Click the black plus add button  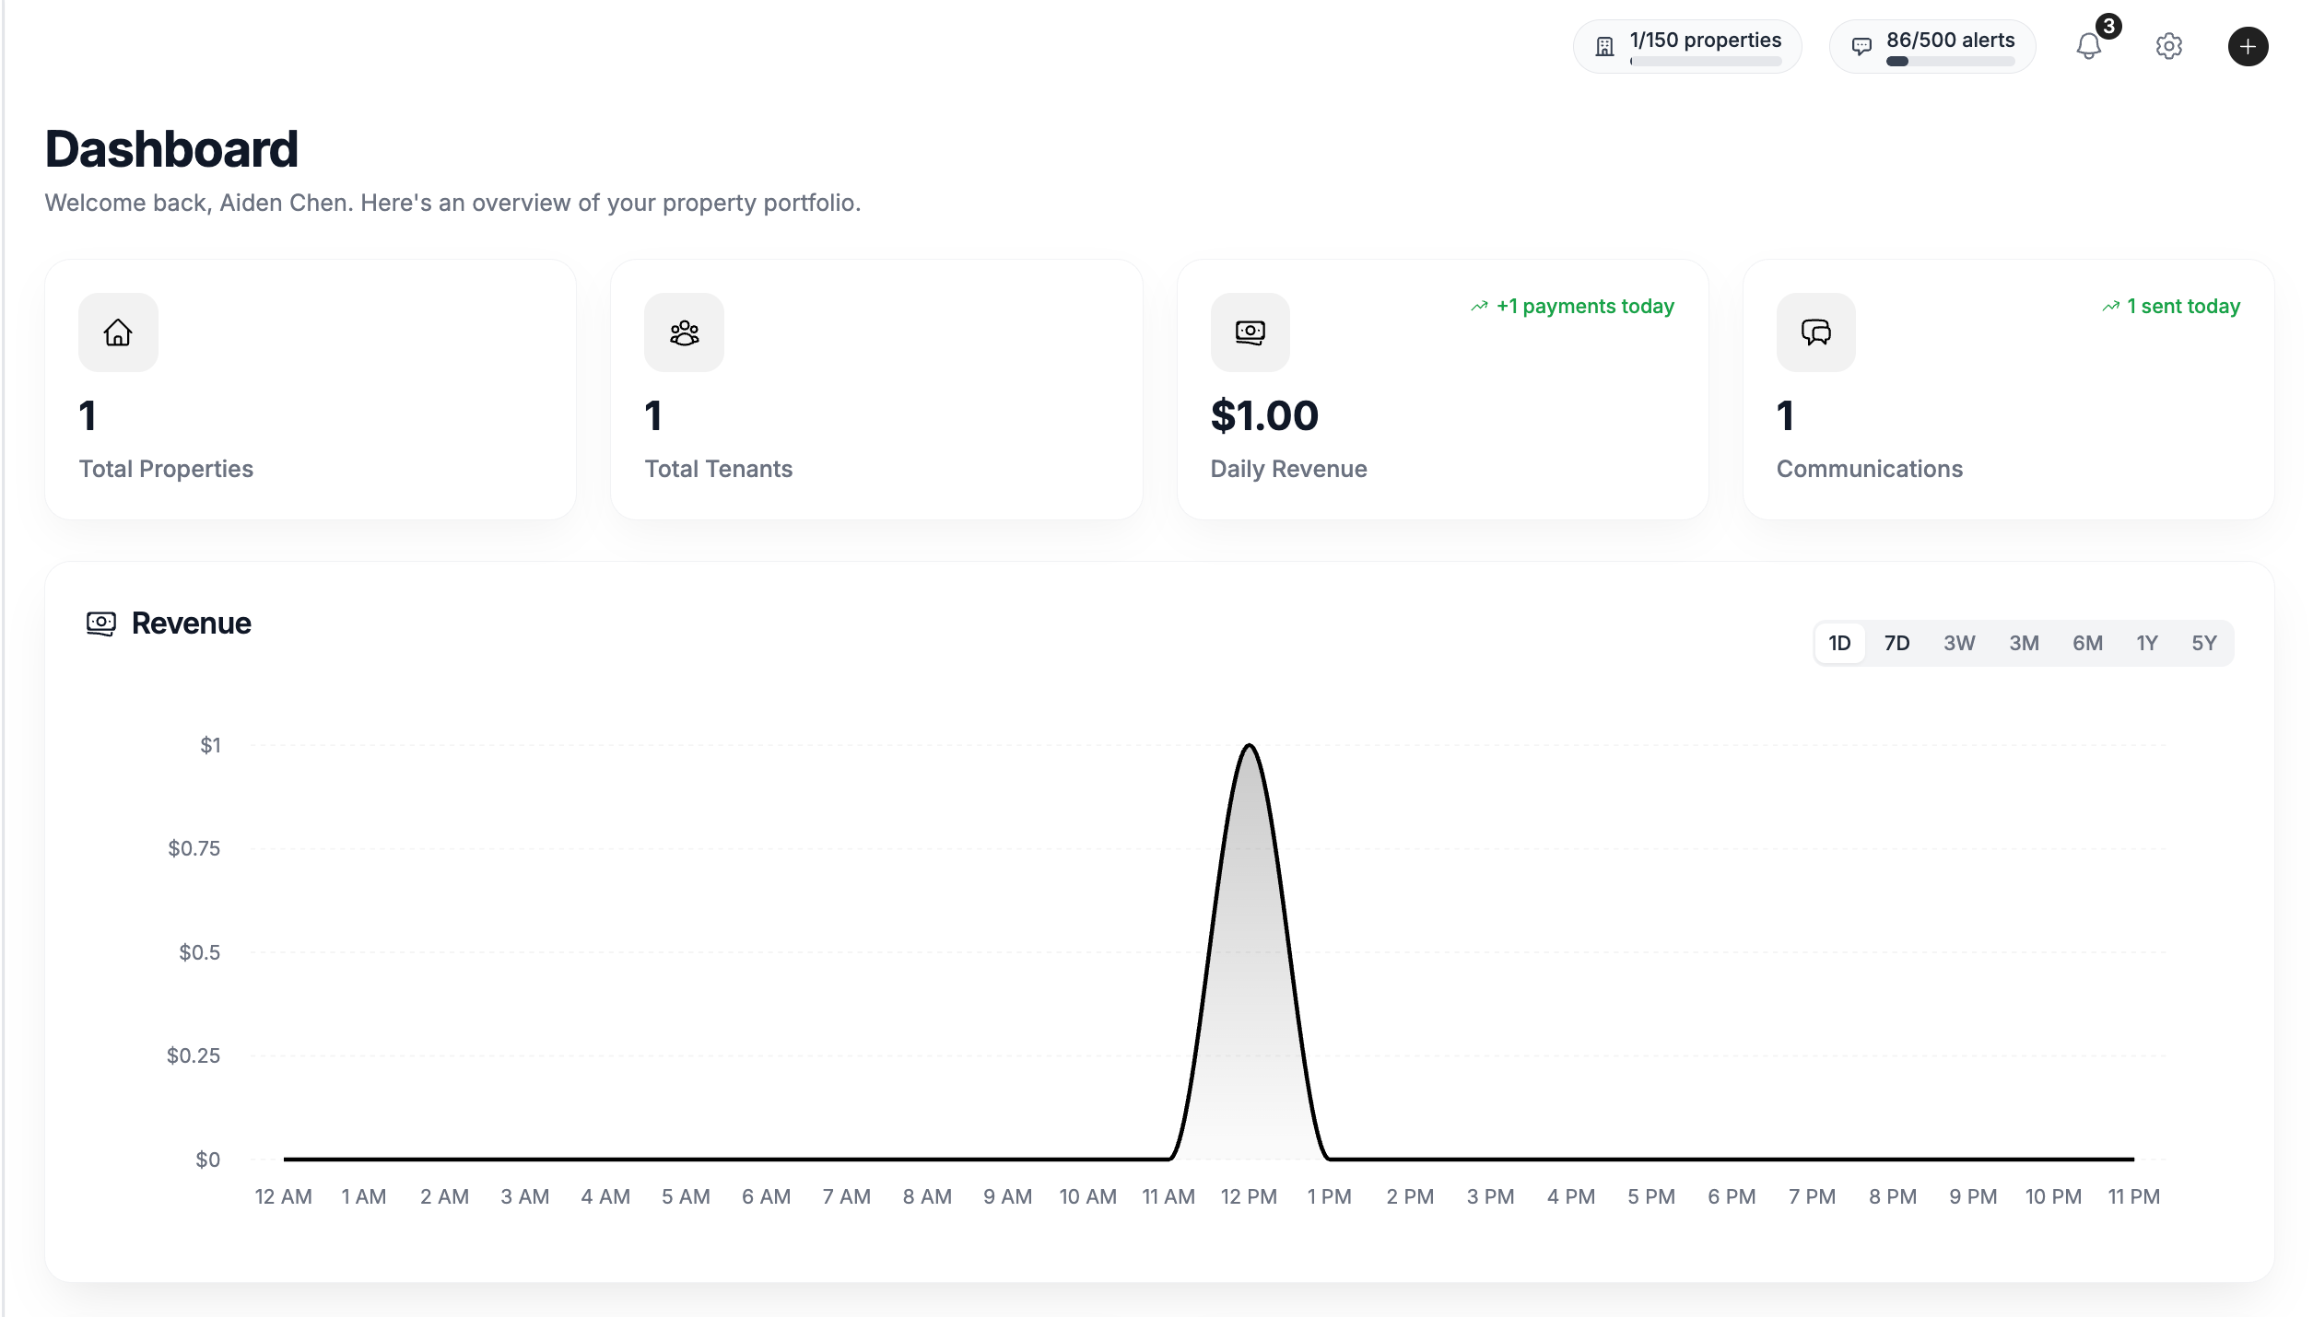point(2248,46)
